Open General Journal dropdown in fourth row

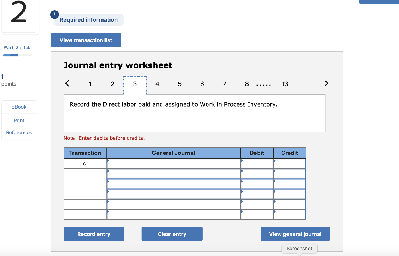173,194
